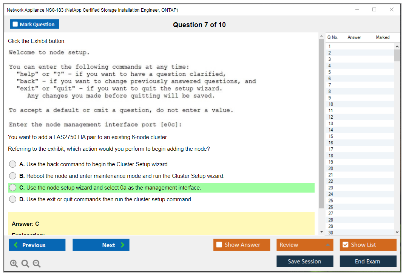Expand the Review dropdown arrow
The height and width of the screenshot is (277, 406).
pyautogui.click(x=327, y=245)
